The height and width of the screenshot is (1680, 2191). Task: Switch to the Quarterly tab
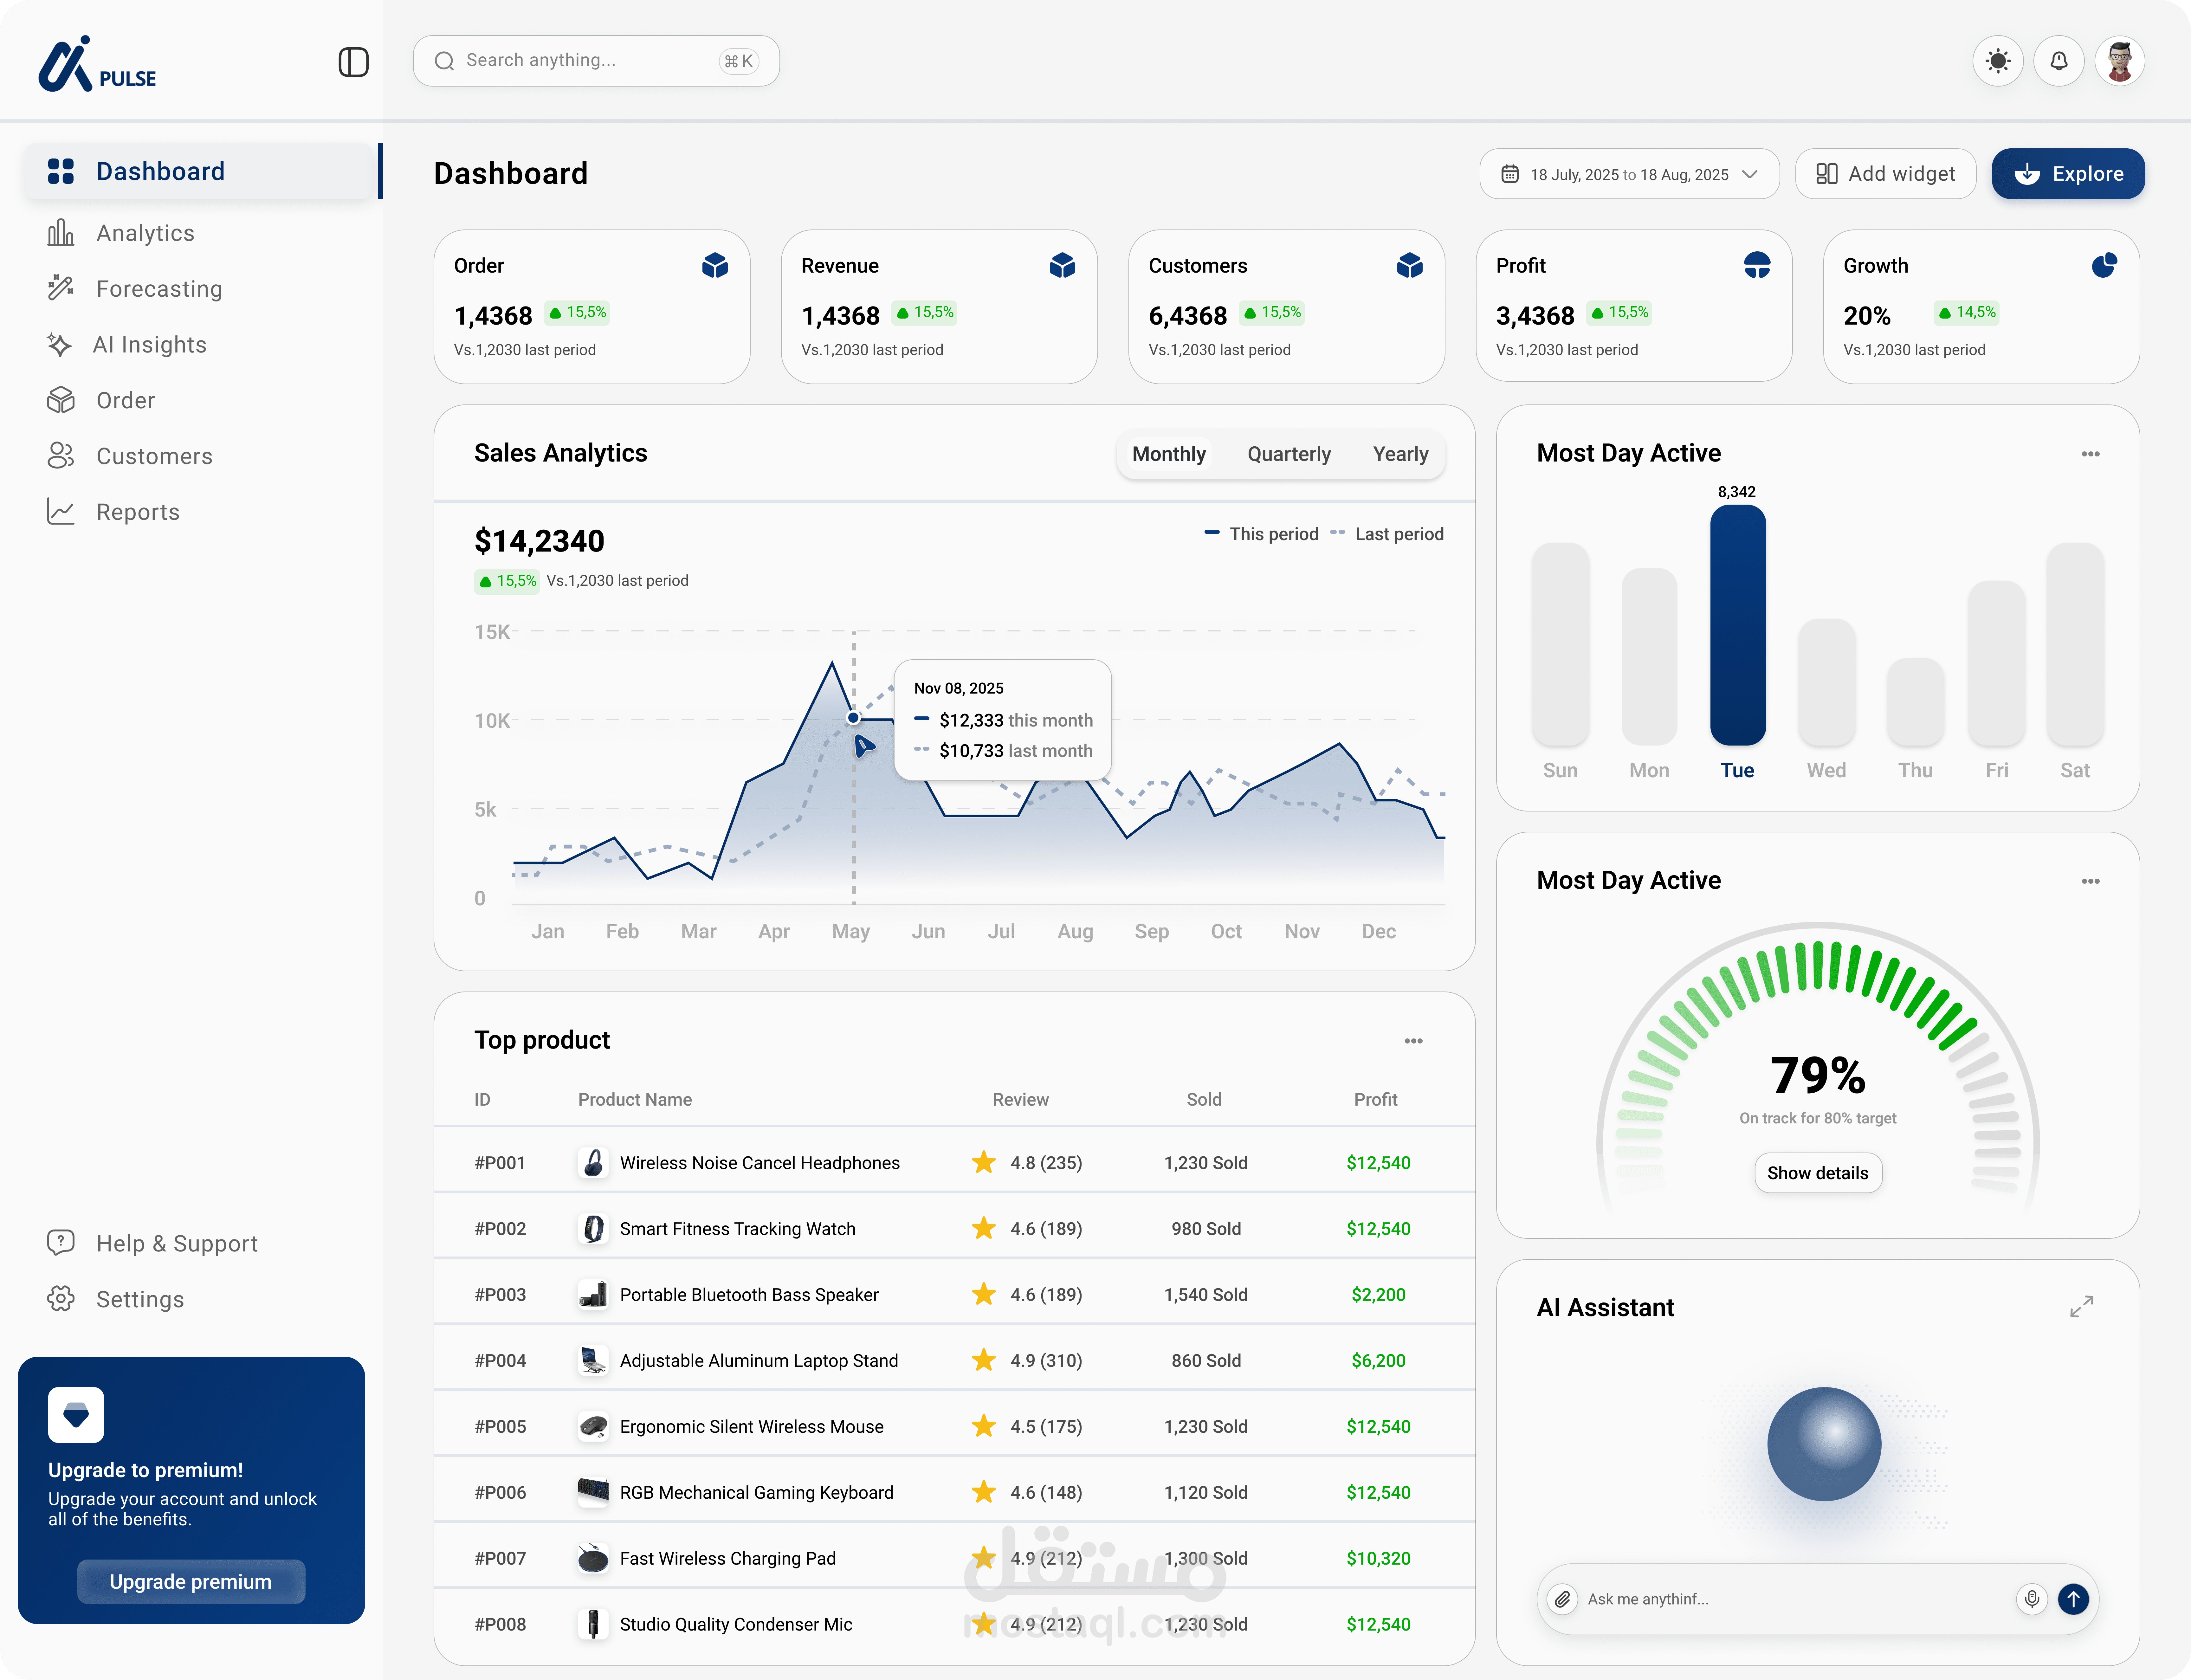[1289, 454]
